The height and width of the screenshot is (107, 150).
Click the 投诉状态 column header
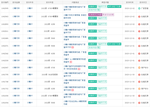(x=143, y=2)
